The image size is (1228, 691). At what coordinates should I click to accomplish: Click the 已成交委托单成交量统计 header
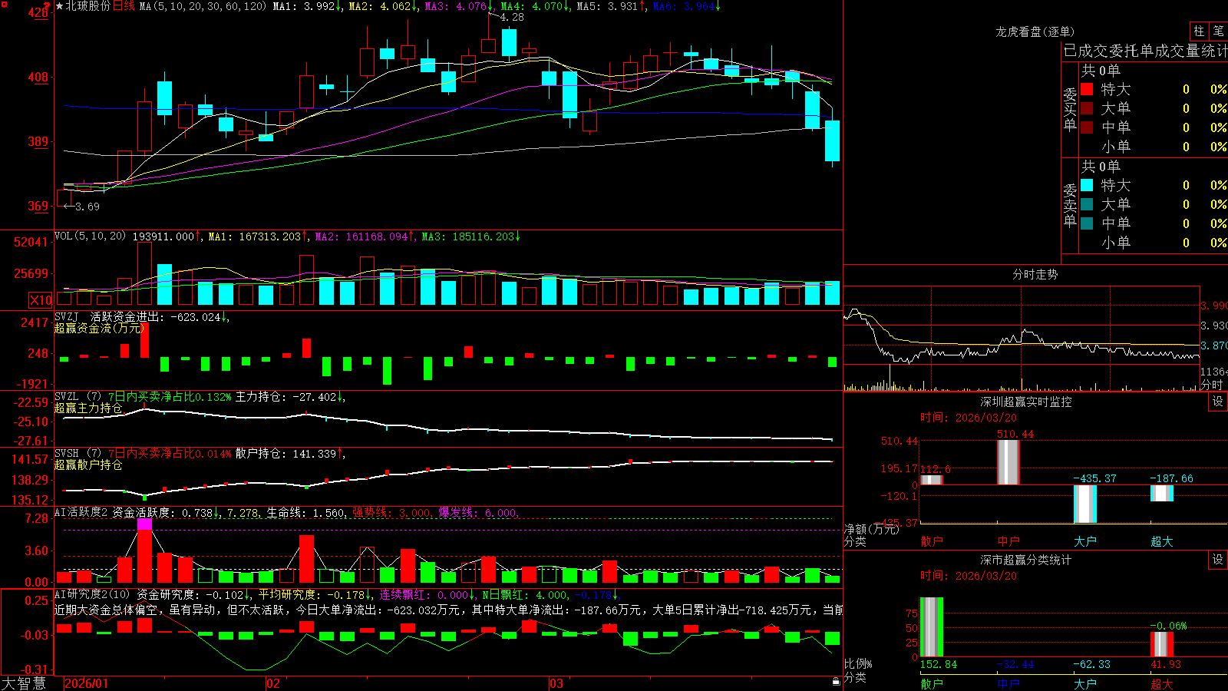(1145, 51)
